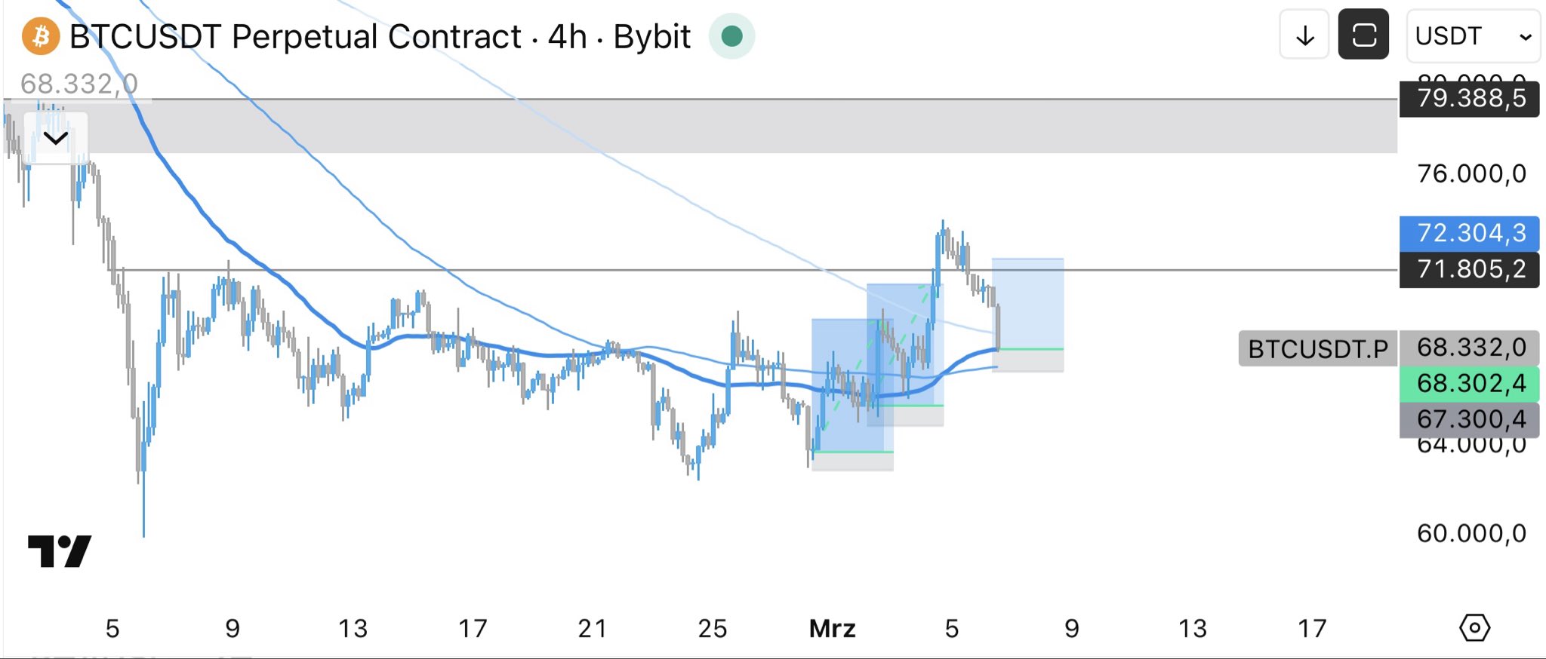Click the Mrz month marker on time axis
Image resolution: width=1546 pixels, height=659 pixels.
coord(832,628)
